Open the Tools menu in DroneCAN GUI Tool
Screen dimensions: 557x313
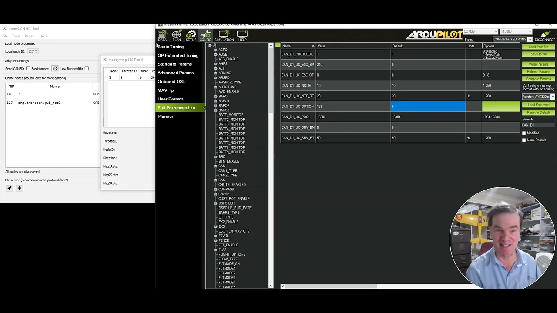coord(16,36)
